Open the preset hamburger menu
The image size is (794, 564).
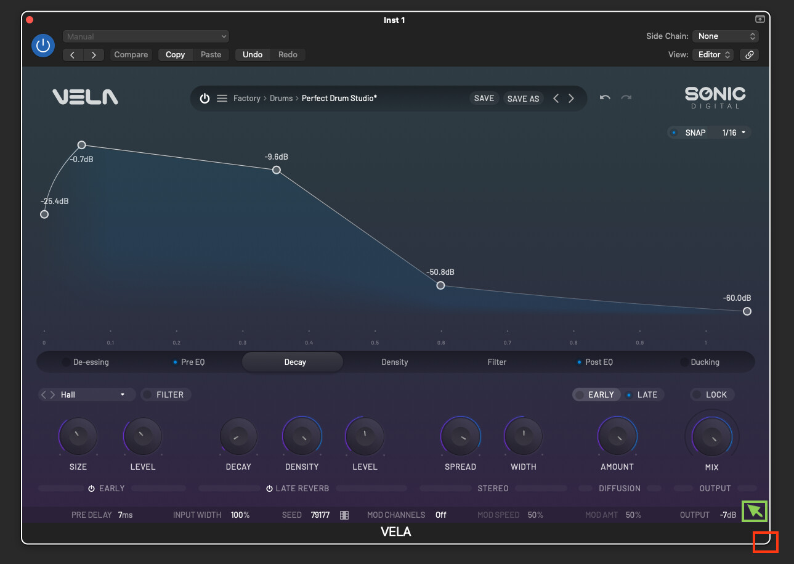222,99
